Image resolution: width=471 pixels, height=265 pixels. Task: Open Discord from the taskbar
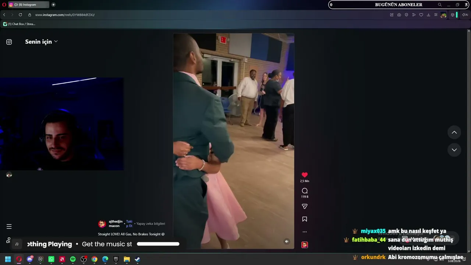coord(30,259)
